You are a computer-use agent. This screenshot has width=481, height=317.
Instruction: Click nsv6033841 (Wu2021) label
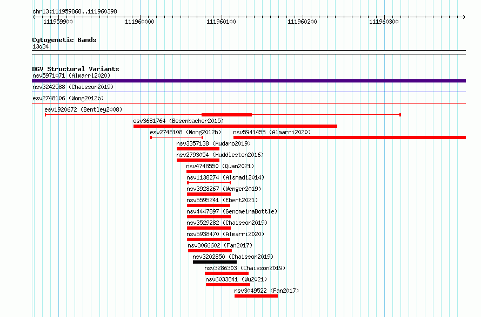point(236,279)
